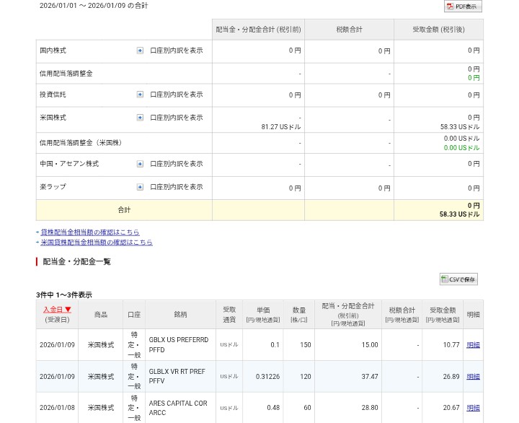Show 口座別内訳を表示 for 投資信託
The image size is (519, 423).
(176, 95)
